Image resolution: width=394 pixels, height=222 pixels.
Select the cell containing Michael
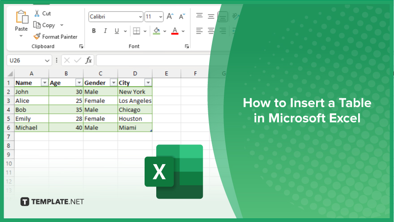tap(31, 128)
